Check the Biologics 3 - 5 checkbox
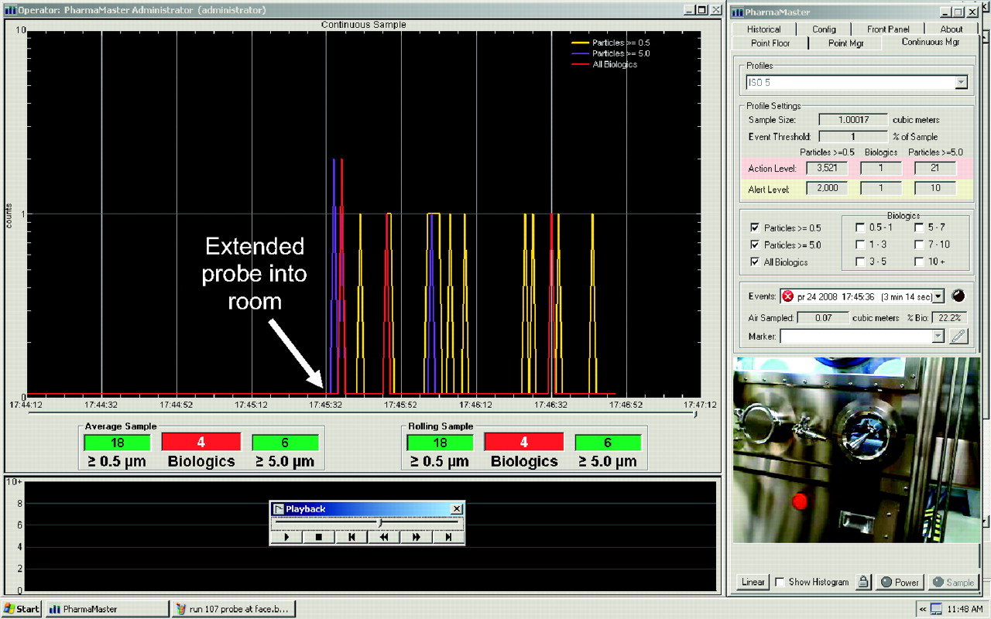 coord(859,262)
